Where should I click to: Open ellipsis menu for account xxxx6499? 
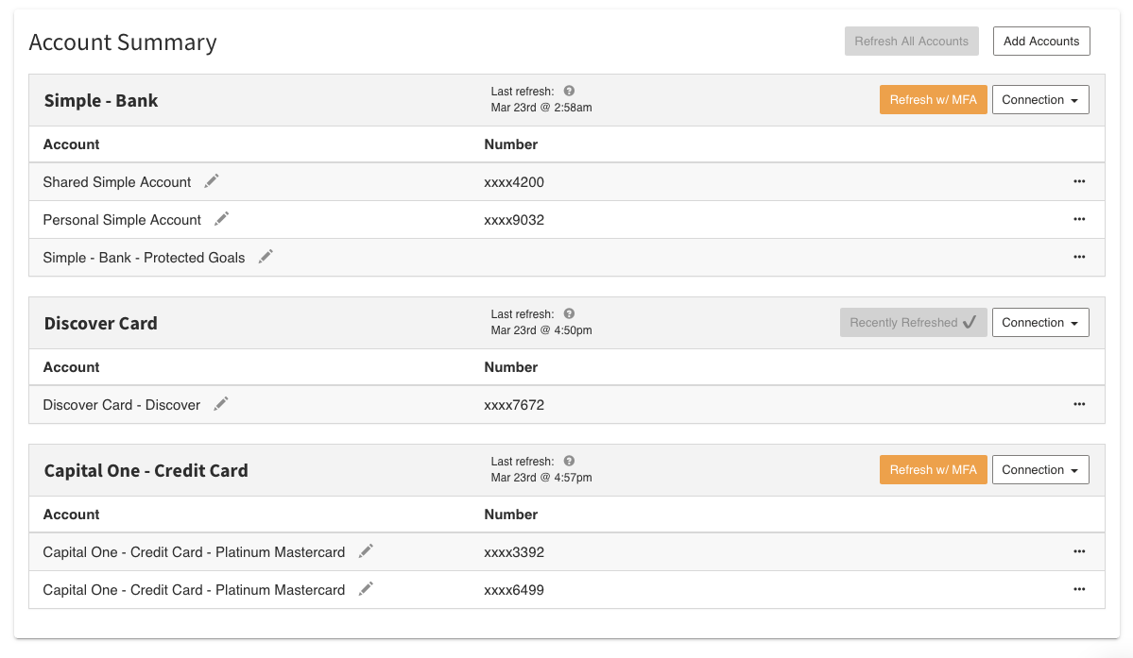click(1079, 589)
